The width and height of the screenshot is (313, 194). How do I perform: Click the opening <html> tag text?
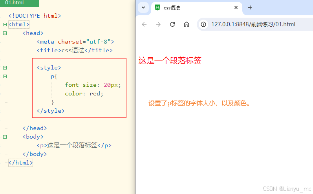pos(19,25)
